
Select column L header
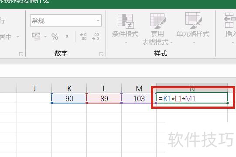(x=104, y=88)
